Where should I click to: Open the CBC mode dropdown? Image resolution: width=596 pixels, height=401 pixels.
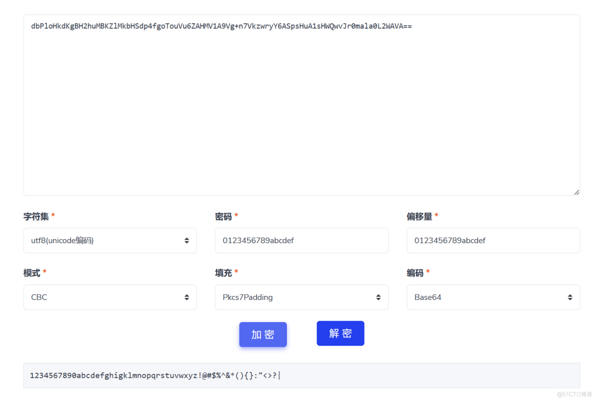[x=110, y=297]
